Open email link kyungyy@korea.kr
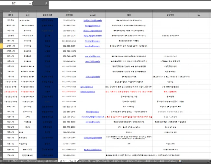Screen dimensions: 211x164 point(93,26)
